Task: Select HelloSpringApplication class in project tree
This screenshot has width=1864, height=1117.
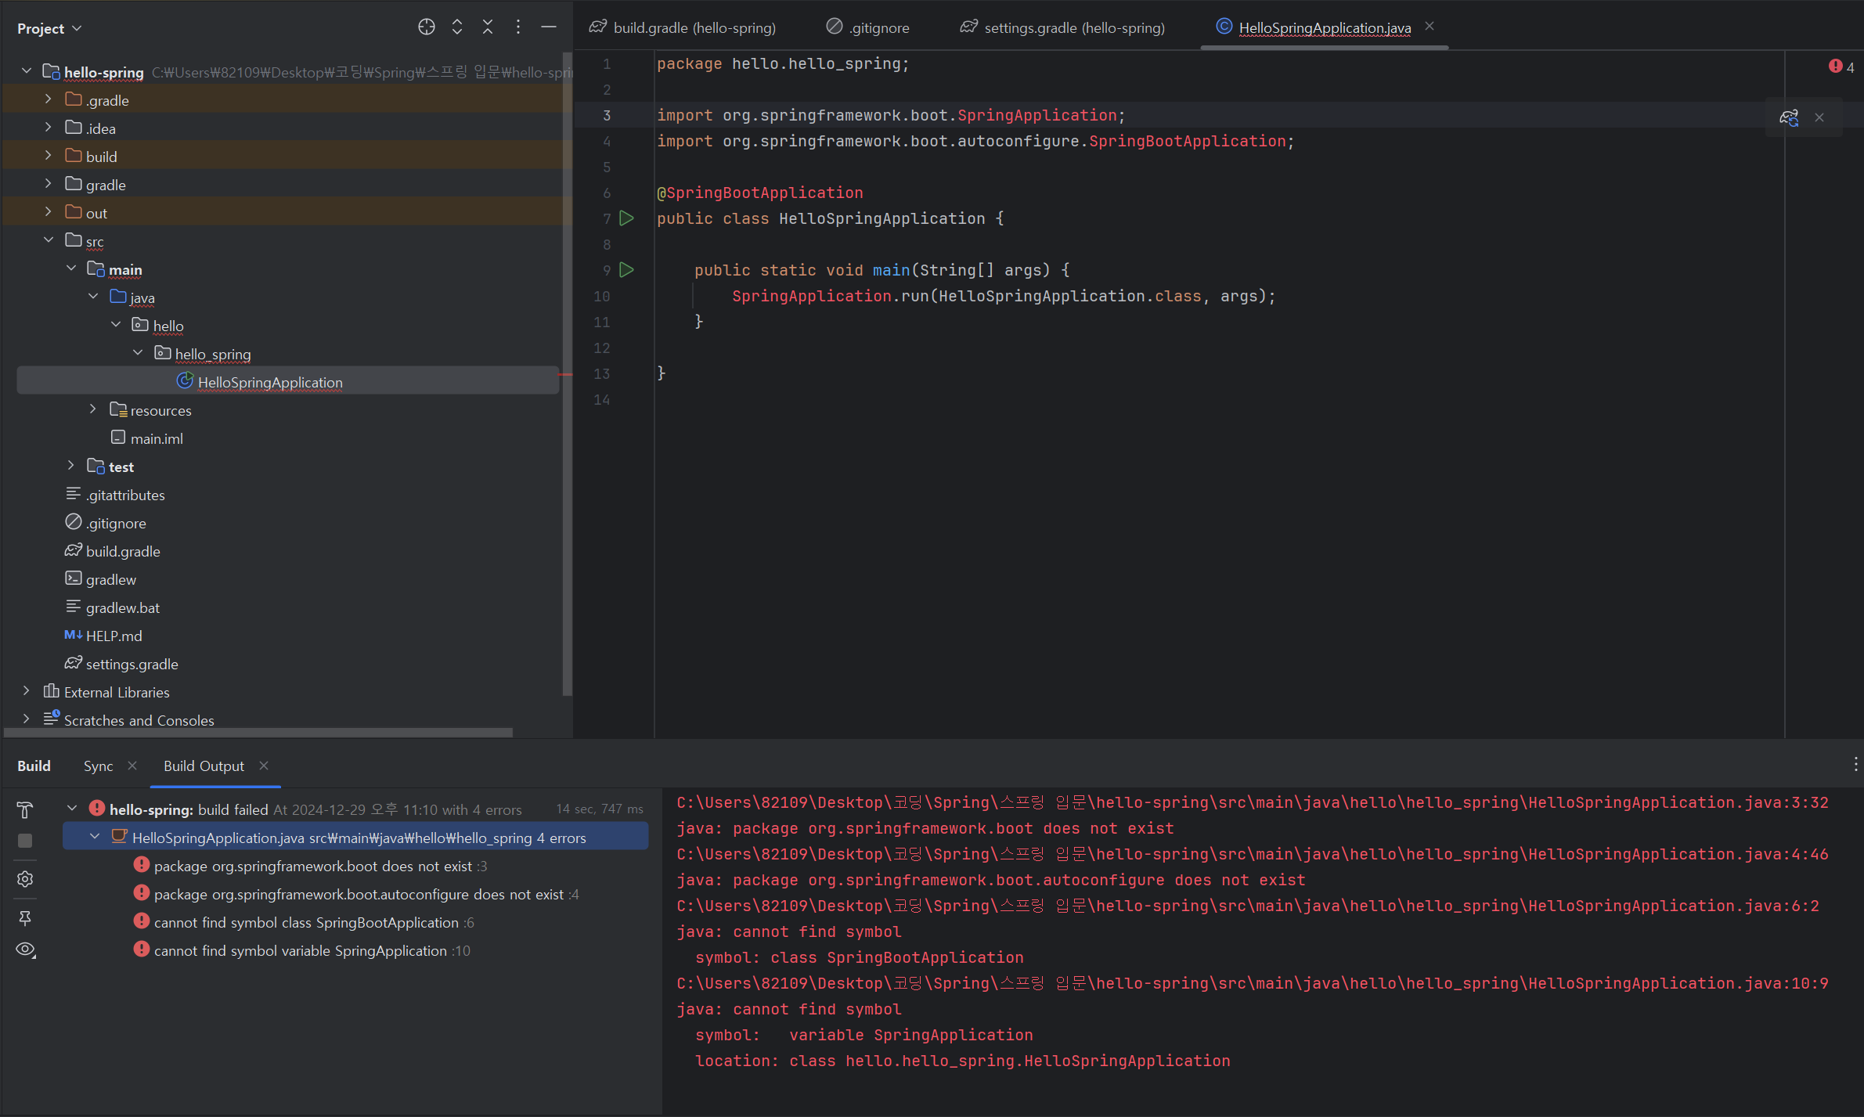Action: (288, 382)
